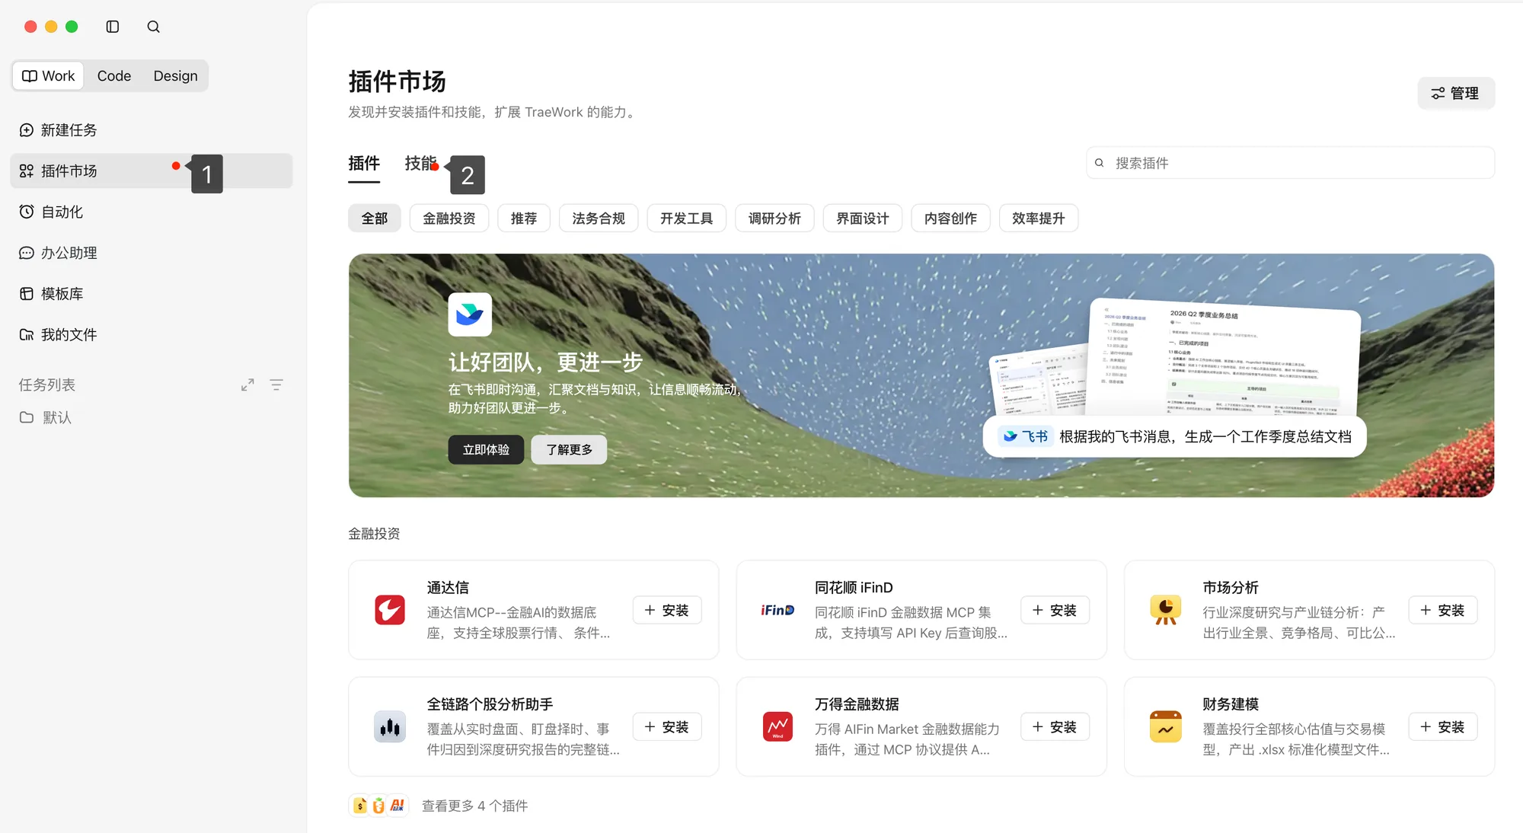1523x833 pixels.
Task: Install the 全链路个股分析助手 plugin
Action: click(x=667, y=726)
